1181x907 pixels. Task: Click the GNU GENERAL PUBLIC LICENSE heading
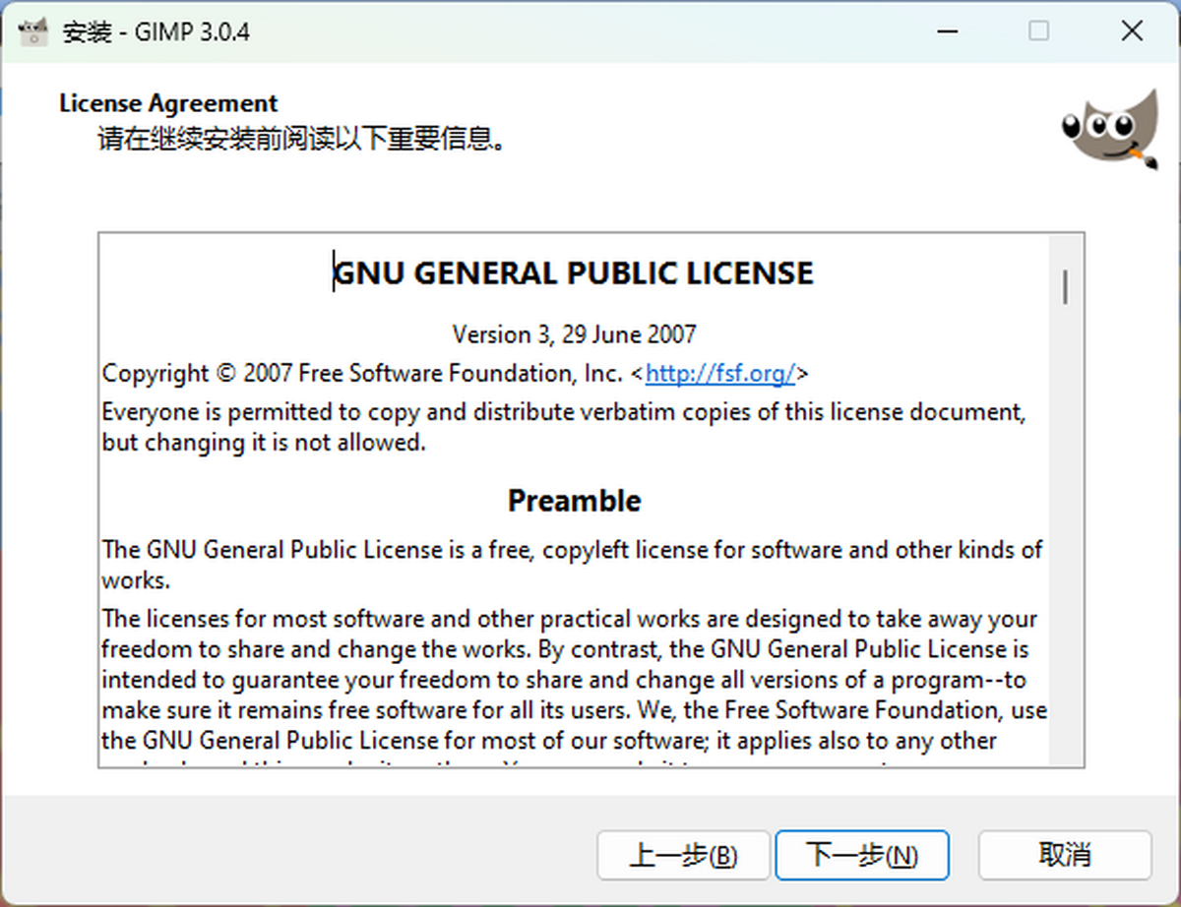click(574, 272)
